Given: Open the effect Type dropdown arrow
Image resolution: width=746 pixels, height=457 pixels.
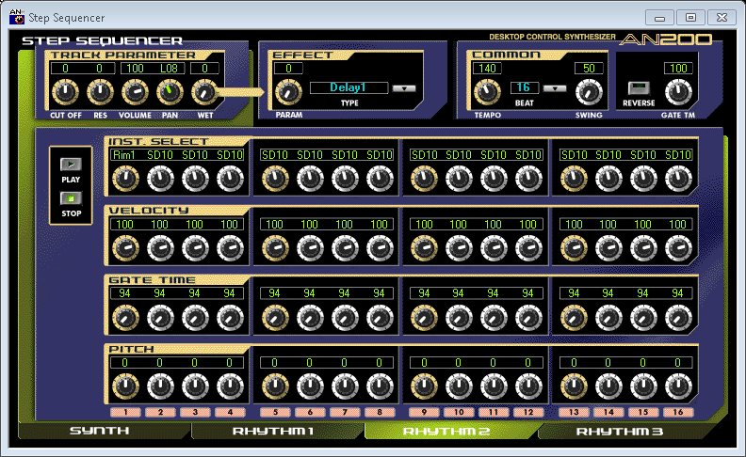Looking at the screenshot, I should coord(403,88).
